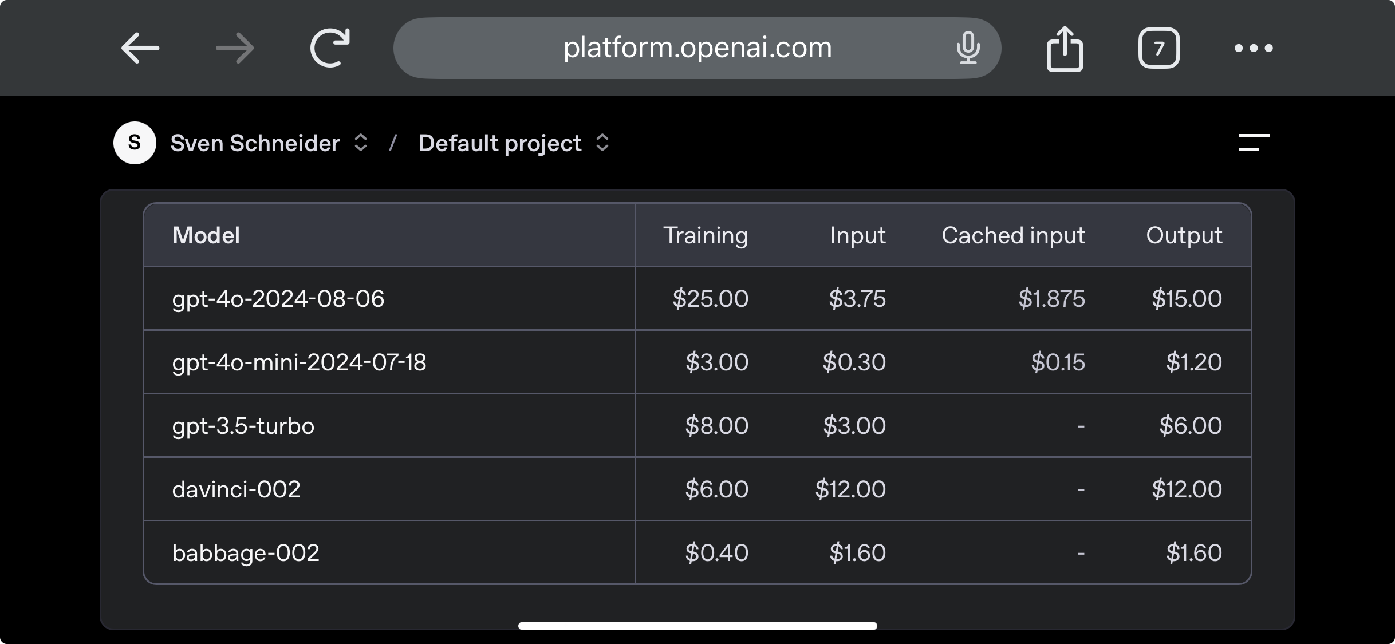Click the forward navigation arrow
Viewport: 1395px width, 644px height.
(235, 48)
